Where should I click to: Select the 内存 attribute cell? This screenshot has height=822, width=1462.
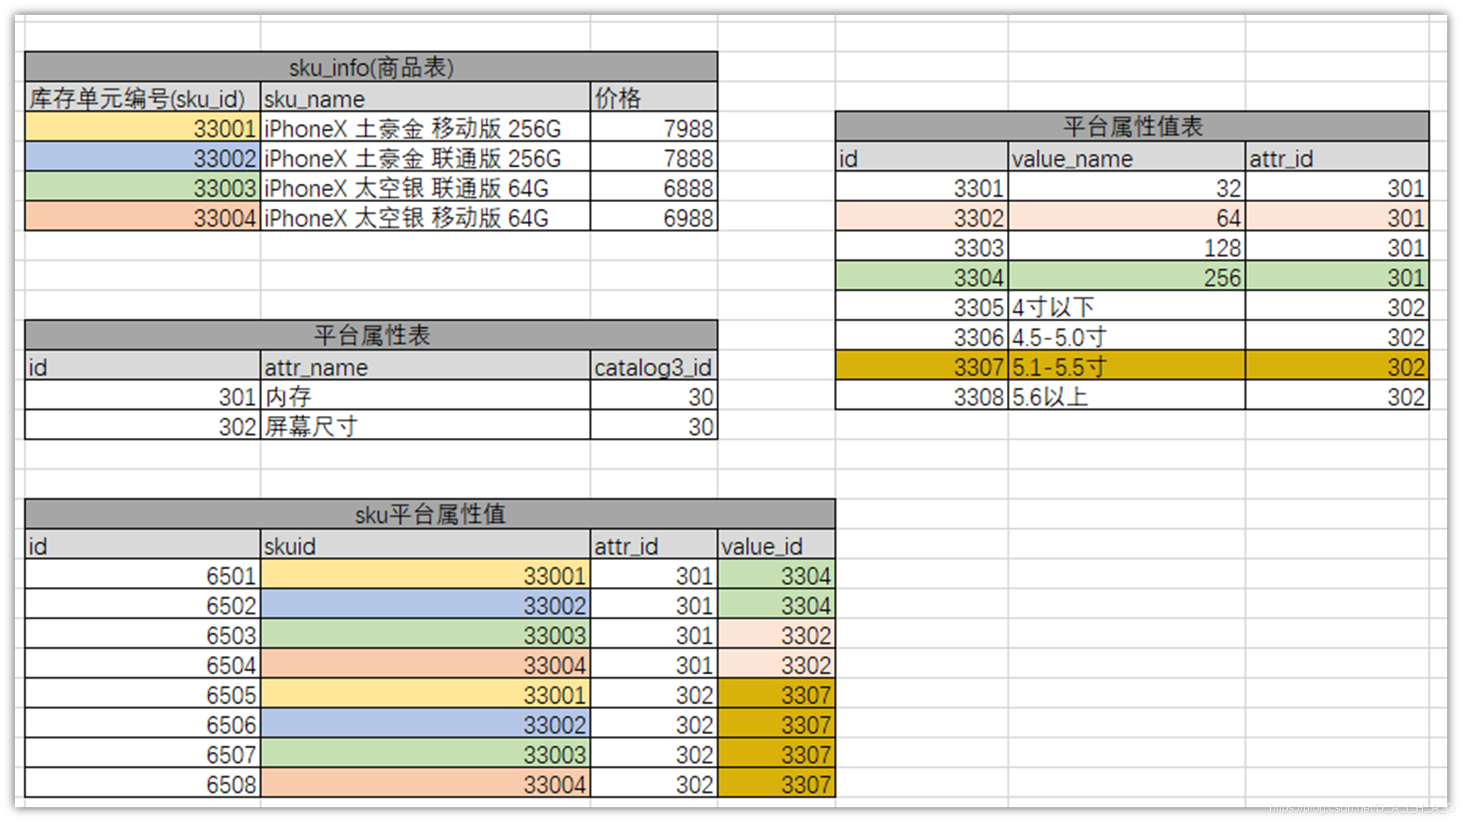click(x=425, y=397)
